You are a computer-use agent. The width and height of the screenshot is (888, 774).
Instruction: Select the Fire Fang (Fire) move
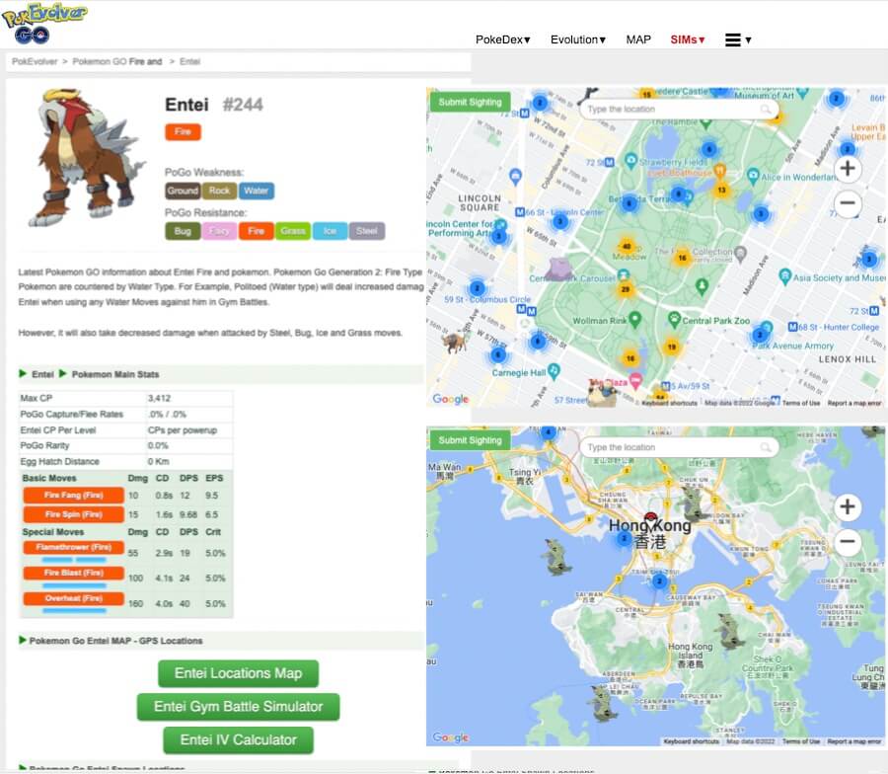point(74,496)
